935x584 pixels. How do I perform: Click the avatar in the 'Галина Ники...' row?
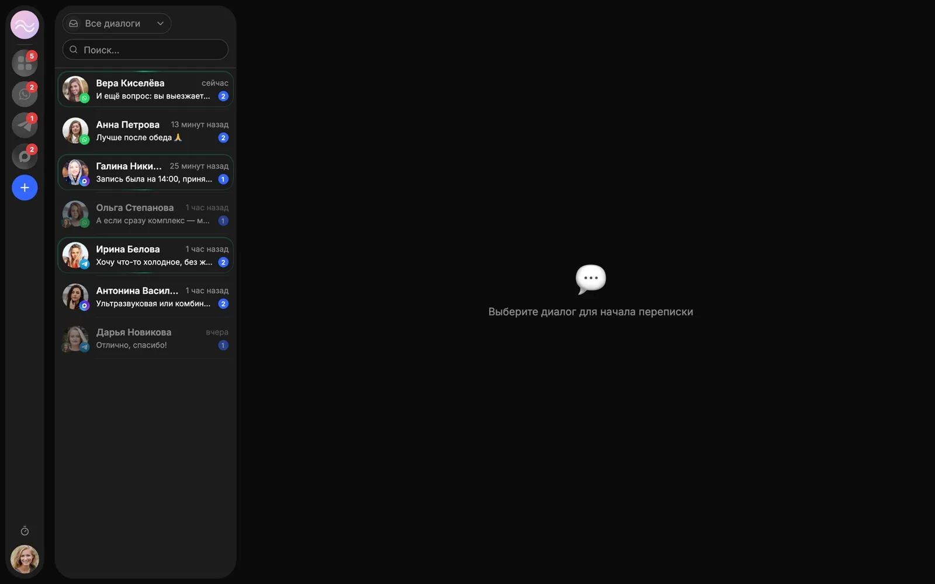point(75,172)
